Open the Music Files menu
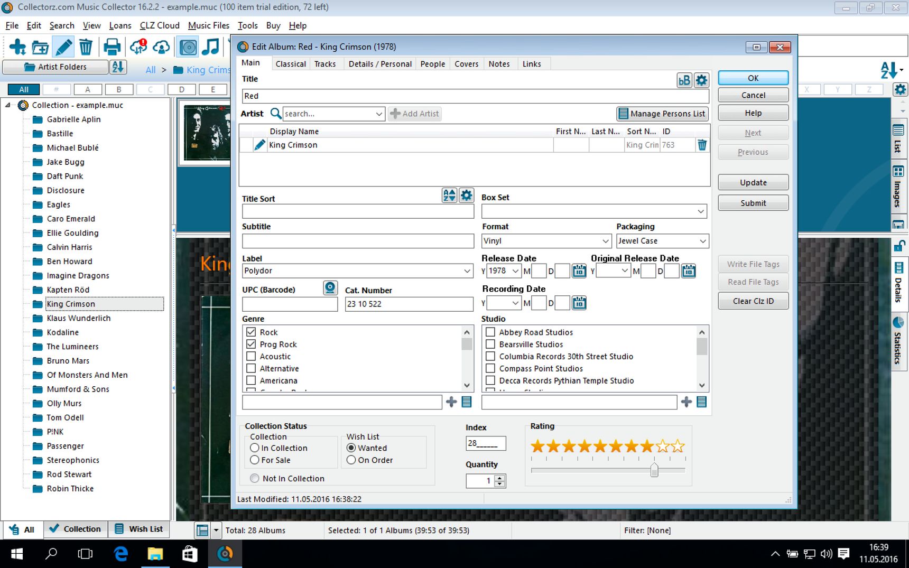This screenshot has width=909, height=568. [x=208, y=25]
